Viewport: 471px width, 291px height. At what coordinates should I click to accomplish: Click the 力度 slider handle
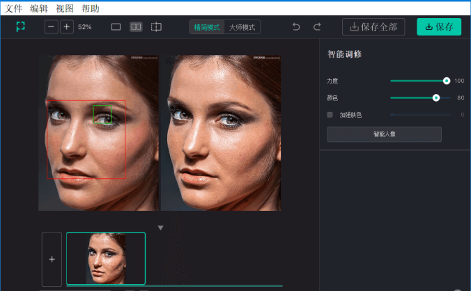tap(447, 81)
